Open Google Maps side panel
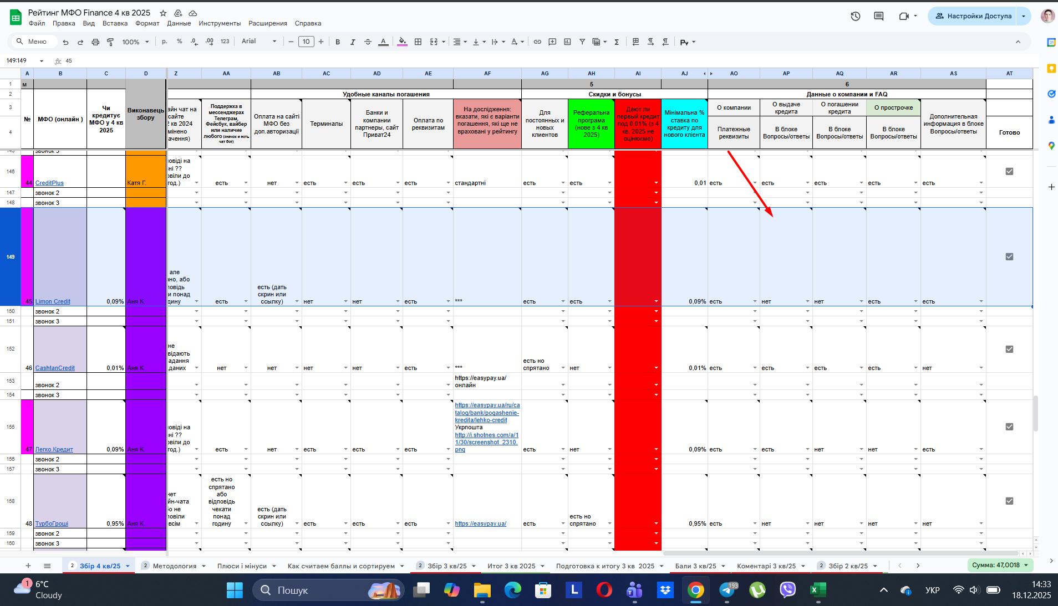1058x606 pixels. (1051, 146)
